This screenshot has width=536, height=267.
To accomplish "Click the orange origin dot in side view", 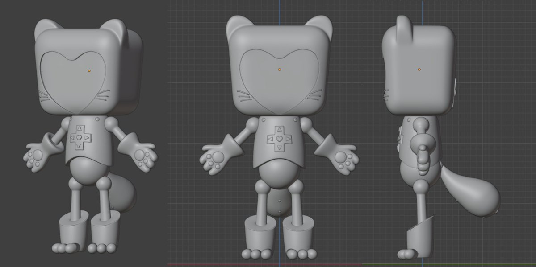I will [419, 69].
